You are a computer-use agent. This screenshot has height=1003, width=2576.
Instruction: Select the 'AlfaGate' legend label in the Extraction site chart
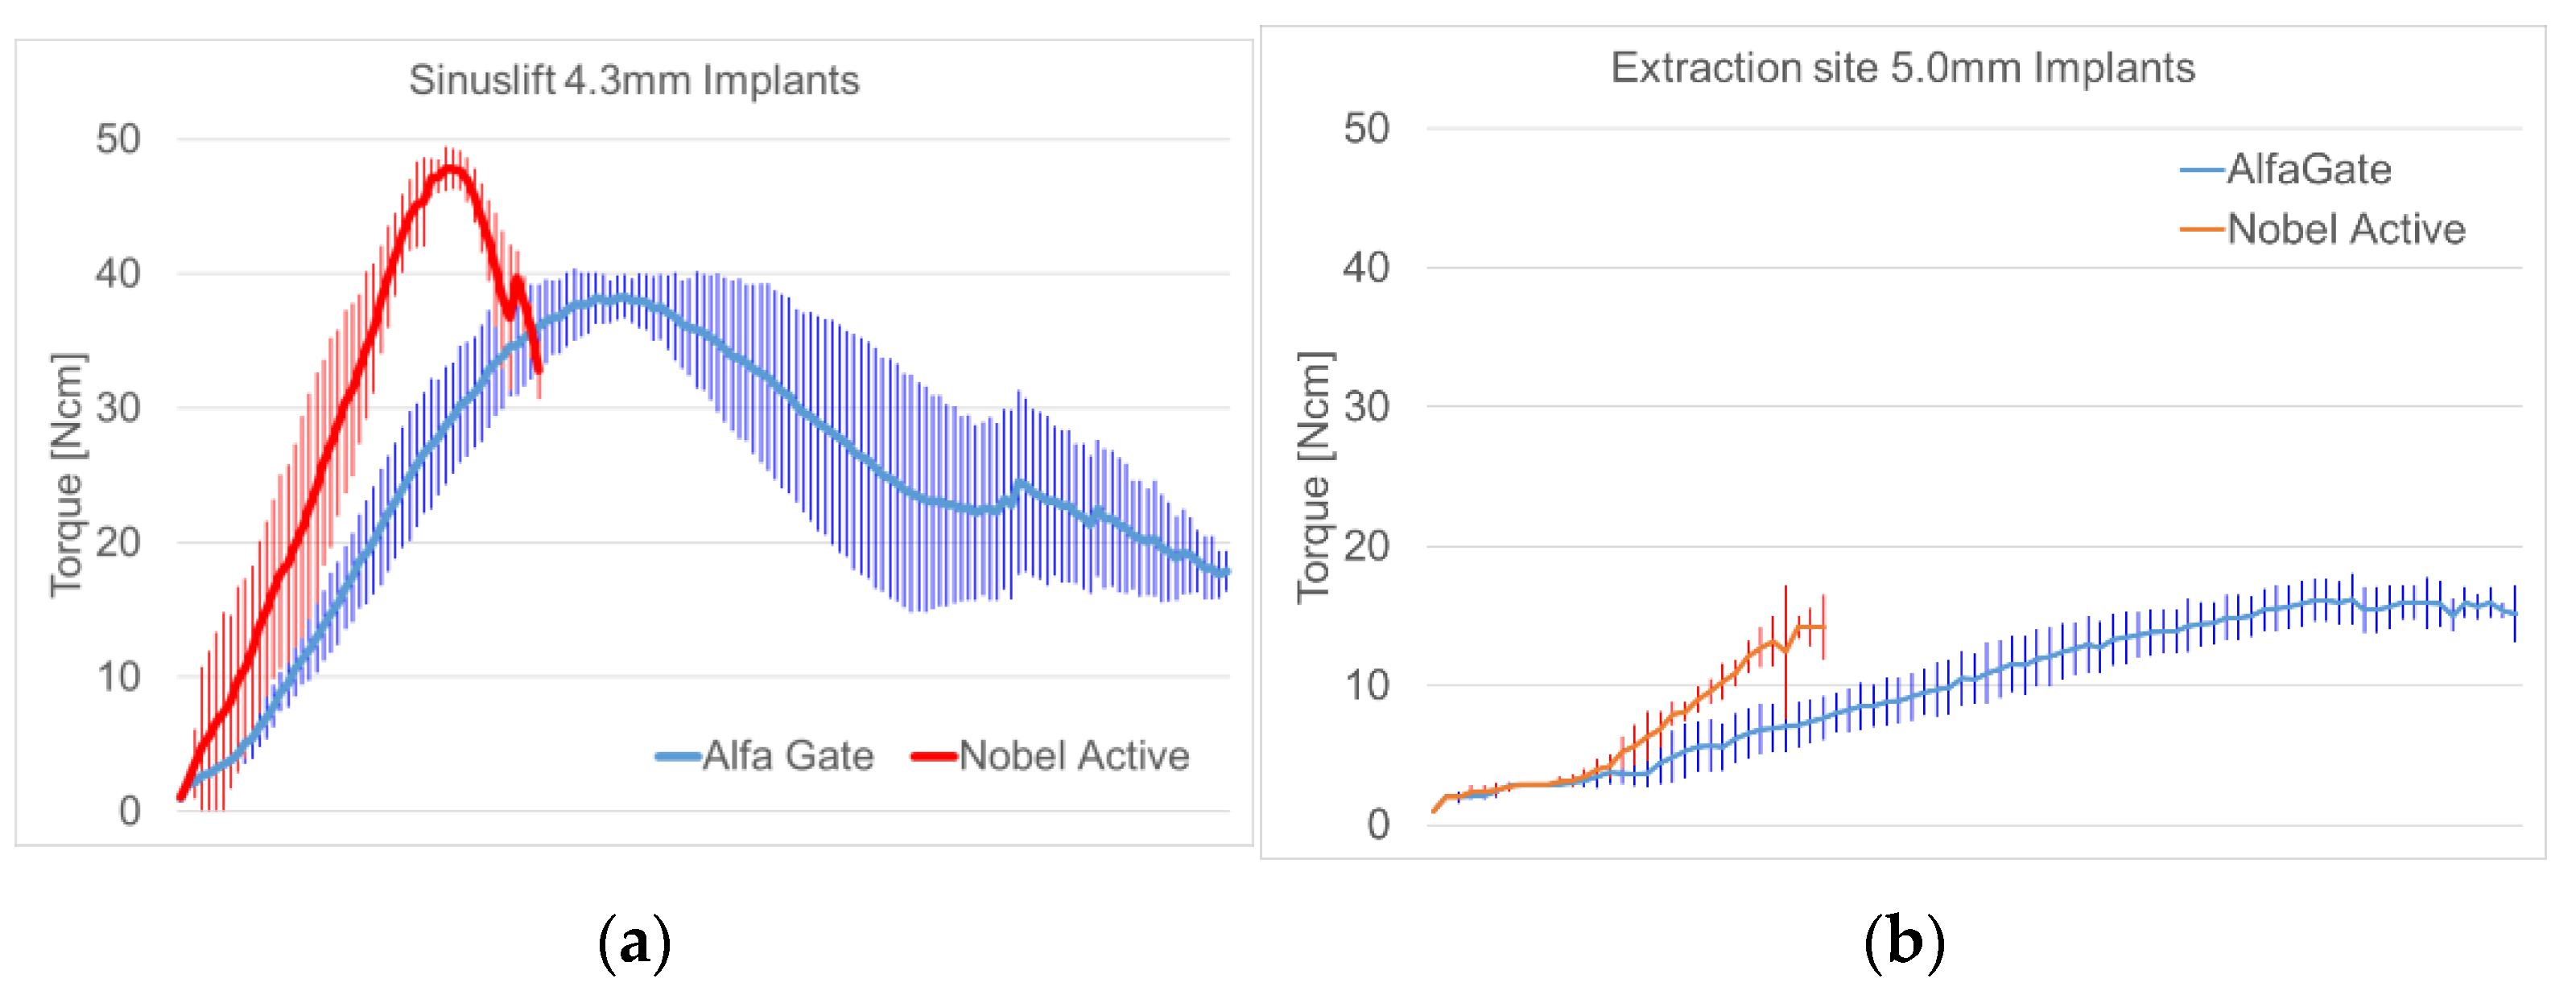click(x=2308, y=169)
